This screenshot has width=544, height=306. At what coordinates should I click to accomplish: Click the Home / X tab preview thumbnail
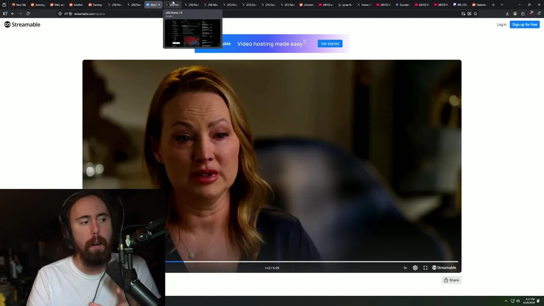tap(193, 33)
